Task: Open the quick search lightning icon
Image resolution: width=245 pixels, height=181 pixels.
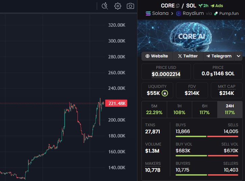Action: click(x=105, y=6)
